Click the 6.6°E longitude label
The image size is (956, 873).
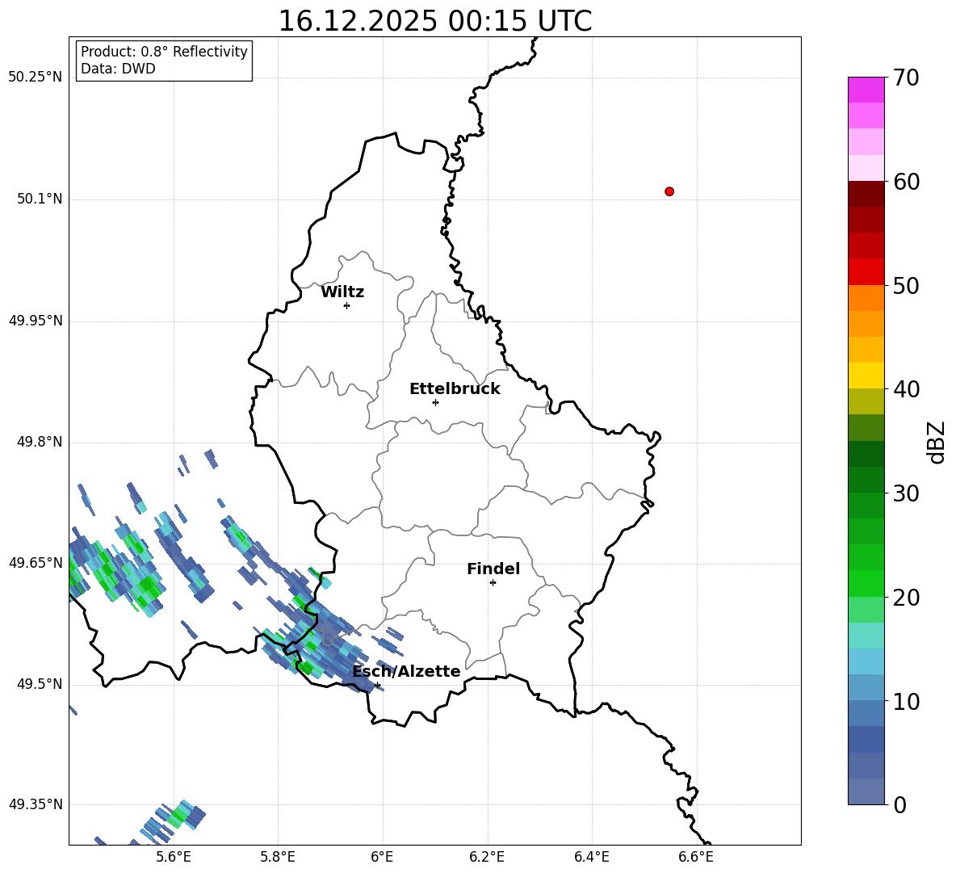(696, 857)
